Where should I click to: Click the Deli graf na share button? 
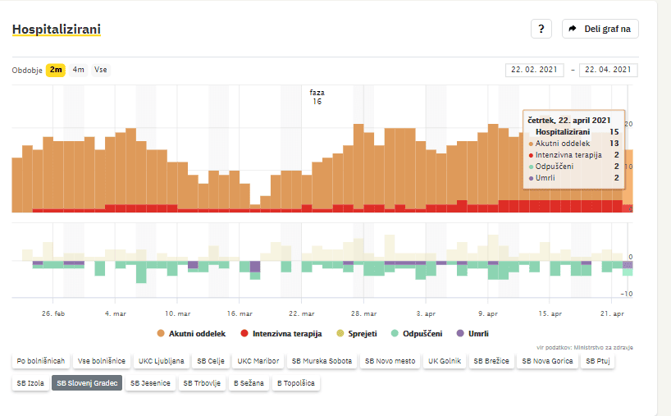click(600, 29)
